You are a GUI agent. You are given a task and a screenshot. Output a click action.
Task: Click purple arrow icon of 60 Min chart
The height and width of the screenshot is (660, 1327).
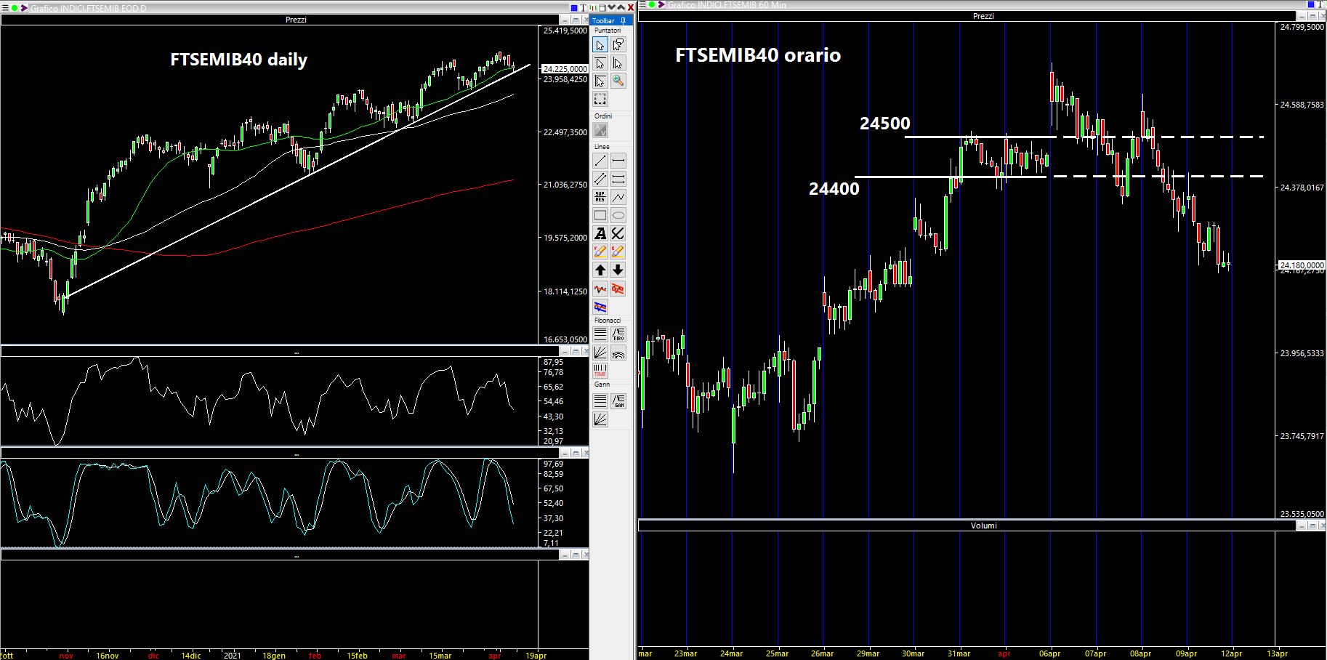point(660,4)
